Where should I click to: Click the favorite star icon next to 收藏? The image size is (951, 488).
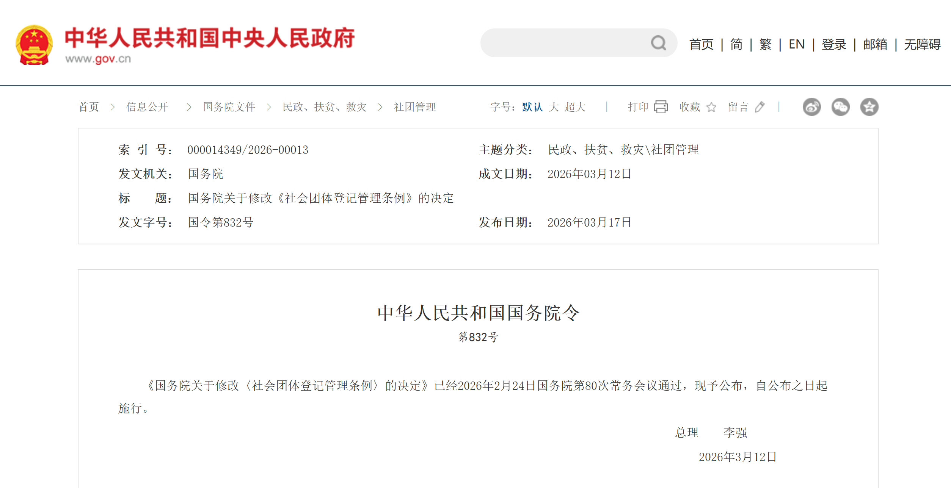pos(711,107)
